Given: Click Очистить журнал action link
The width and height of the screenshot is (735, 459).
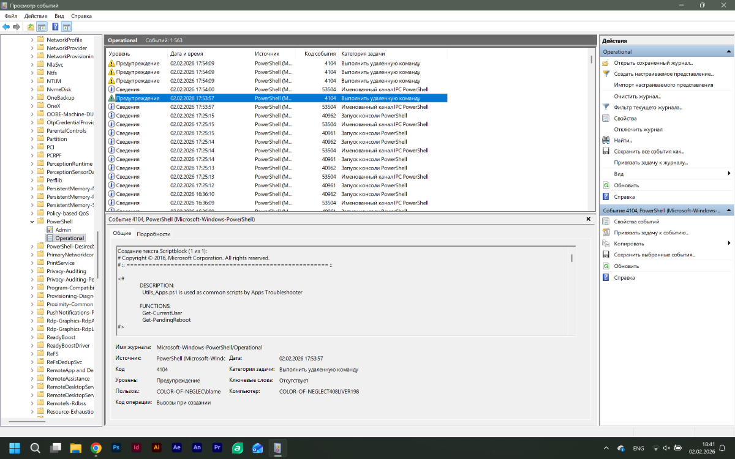Looking at the screenshot, I should tap(637, 96).
